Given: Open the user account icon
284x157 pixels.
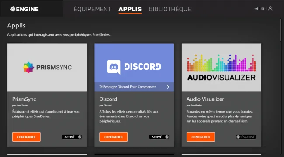Looking at the screenshot, I should click(x=270, y=8).
